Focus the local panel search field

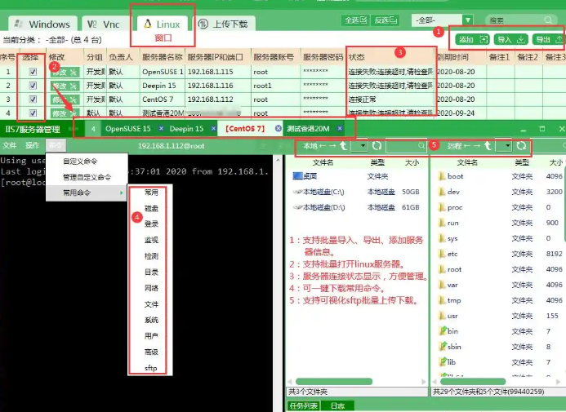[x=406, y=145]
